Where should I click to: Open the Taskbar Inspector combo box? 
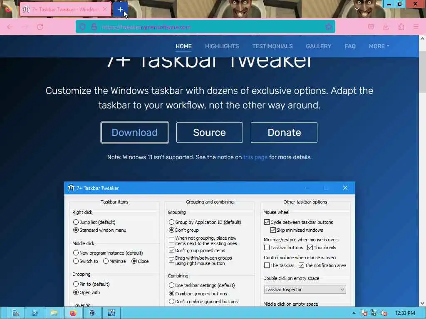point(305,290)
